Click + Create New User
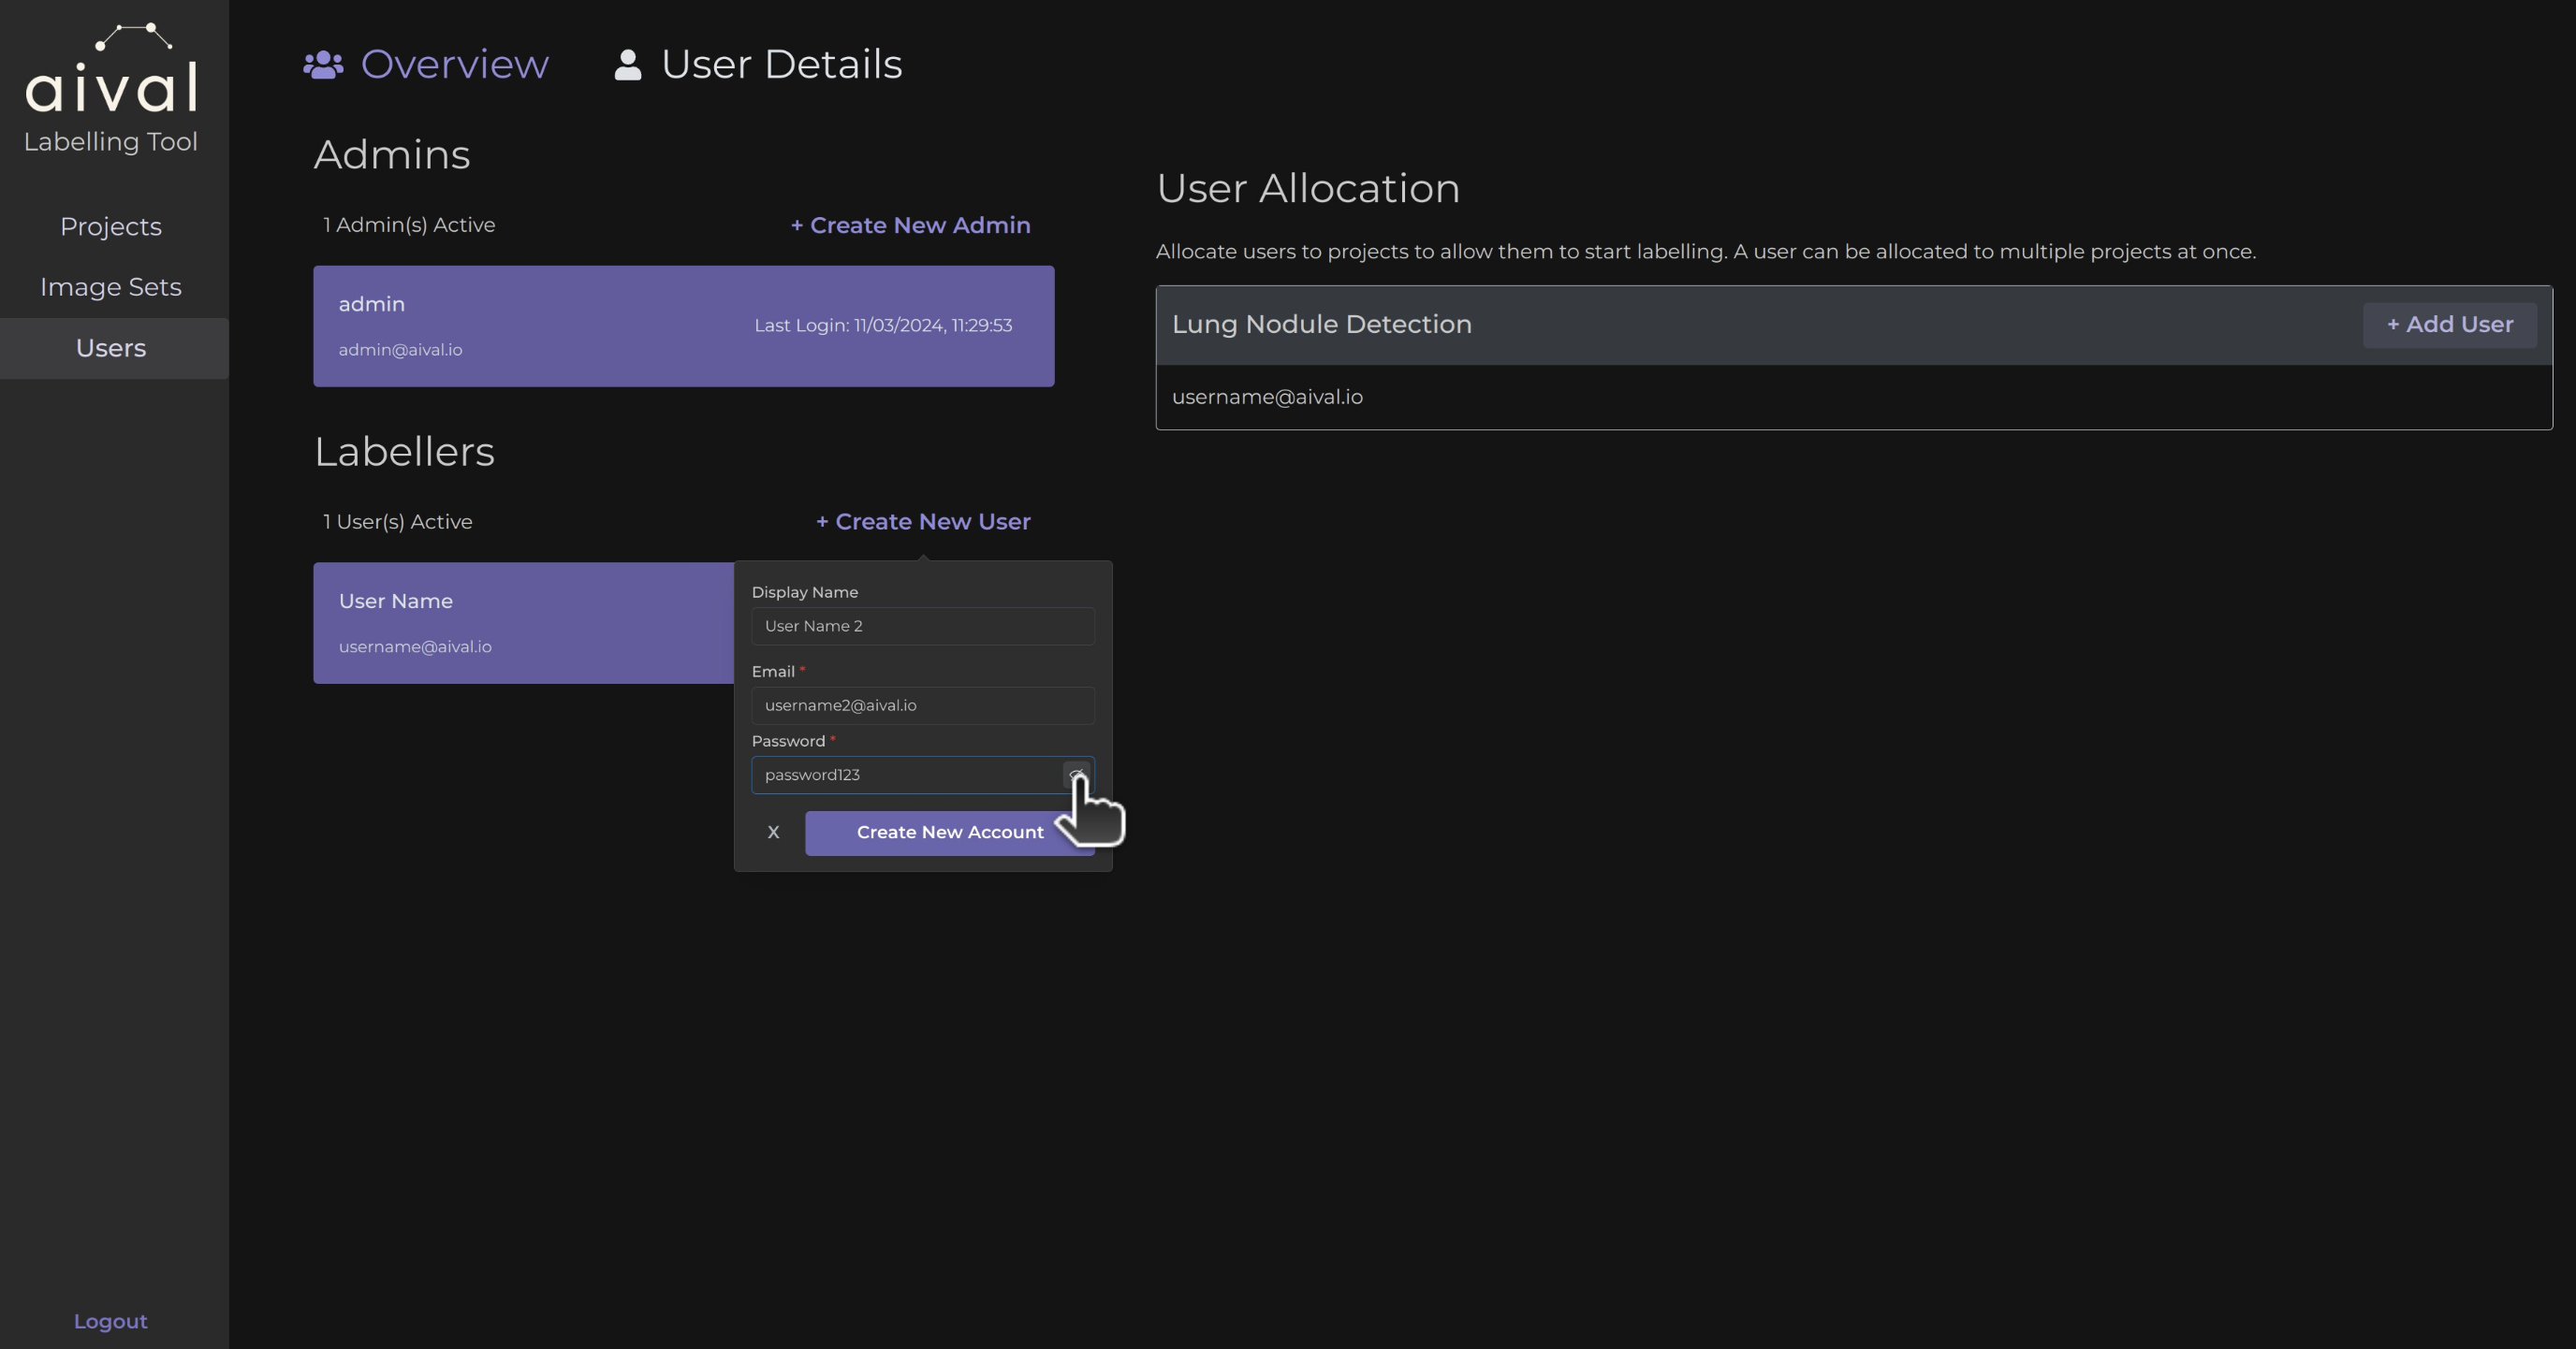2576x1349 pixels. (x=923, y=522)
